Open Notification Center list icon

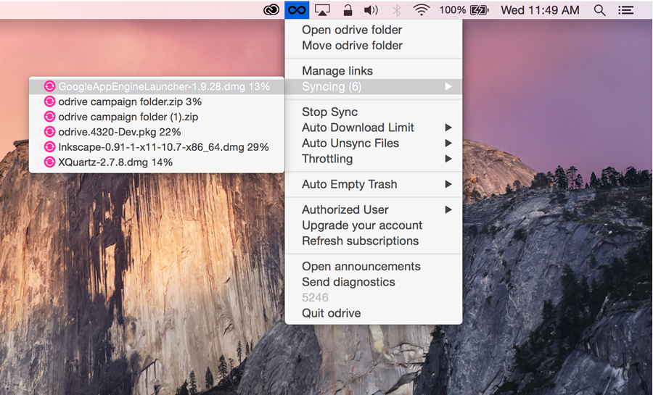pos(625,10)
